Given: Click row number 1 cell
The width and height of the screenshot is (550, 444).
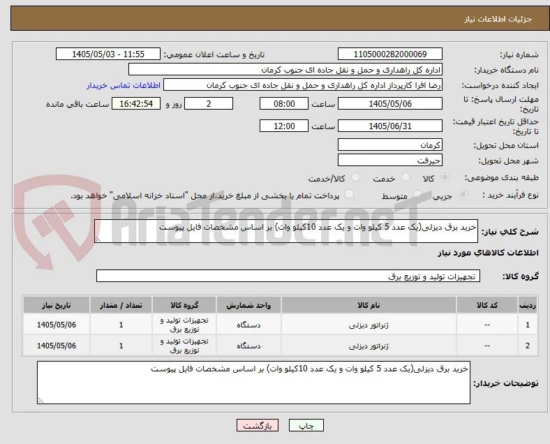Looking at the screenshot, I should tap(527, 325).
